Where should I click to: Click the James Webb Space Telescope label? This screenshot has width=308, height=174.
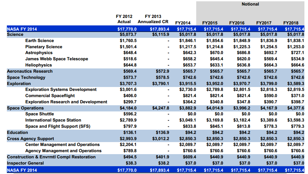click(57, 59)
